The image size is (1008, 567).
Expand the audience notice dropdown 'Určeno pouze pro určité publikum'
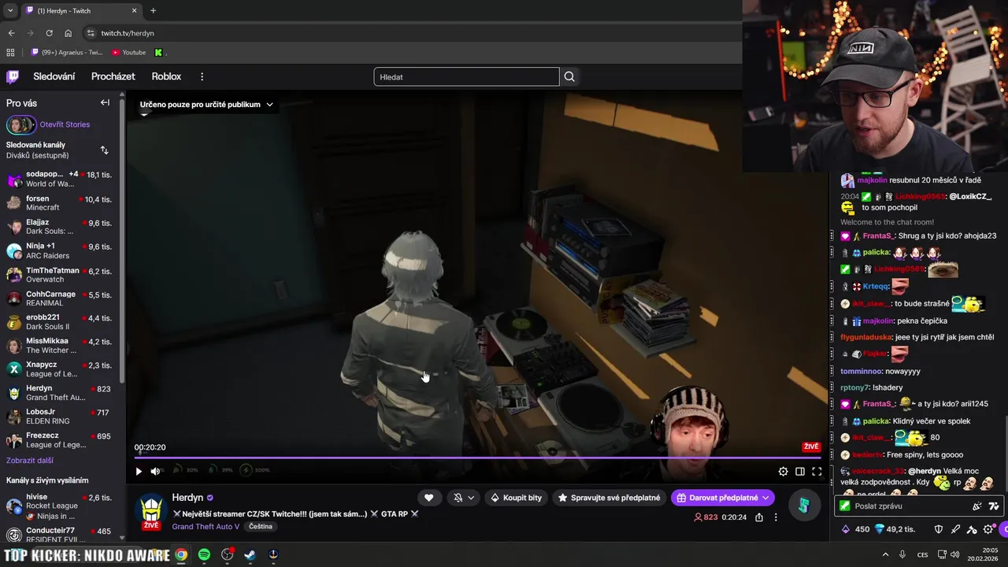tap(206, 104)
